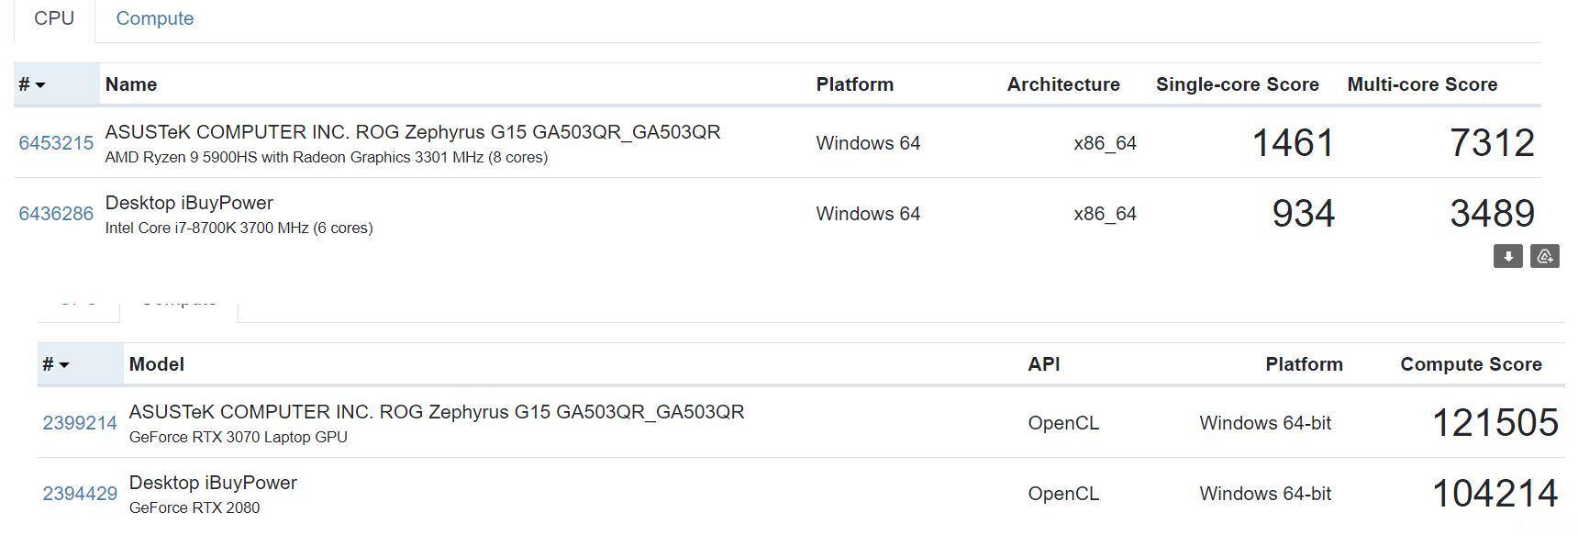
Task: Open the Compute tab at top
Action: click(154, 18)
